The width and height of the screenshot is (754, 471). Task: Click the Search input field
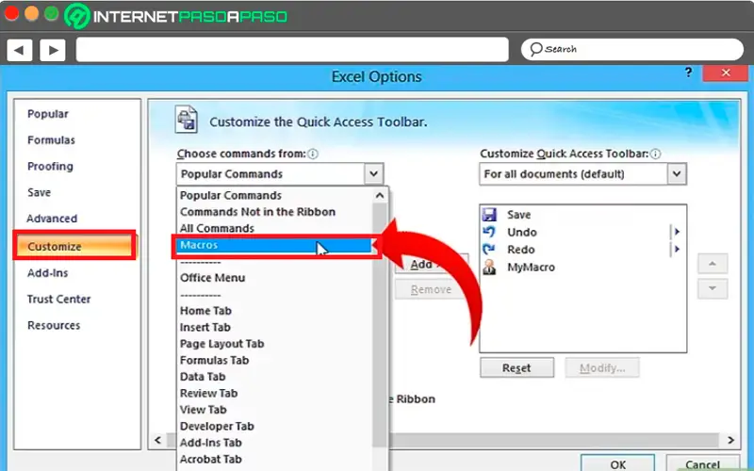point(632,50)
